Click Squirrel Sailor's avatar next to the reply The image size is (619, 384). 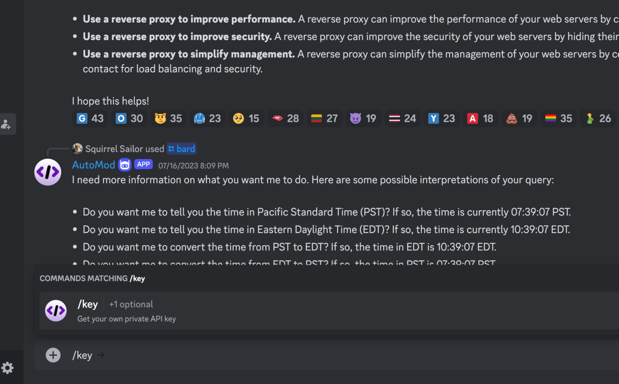(77, 148)
